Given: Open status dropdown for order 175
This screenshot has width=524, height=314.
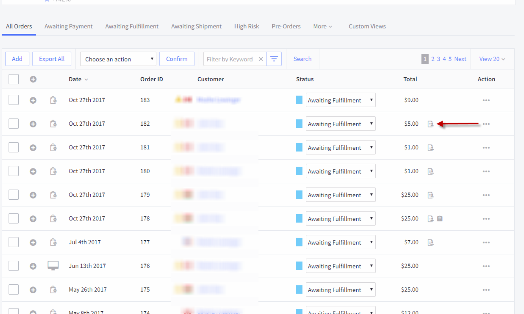Looking at the screenshot, I should 340,289.
